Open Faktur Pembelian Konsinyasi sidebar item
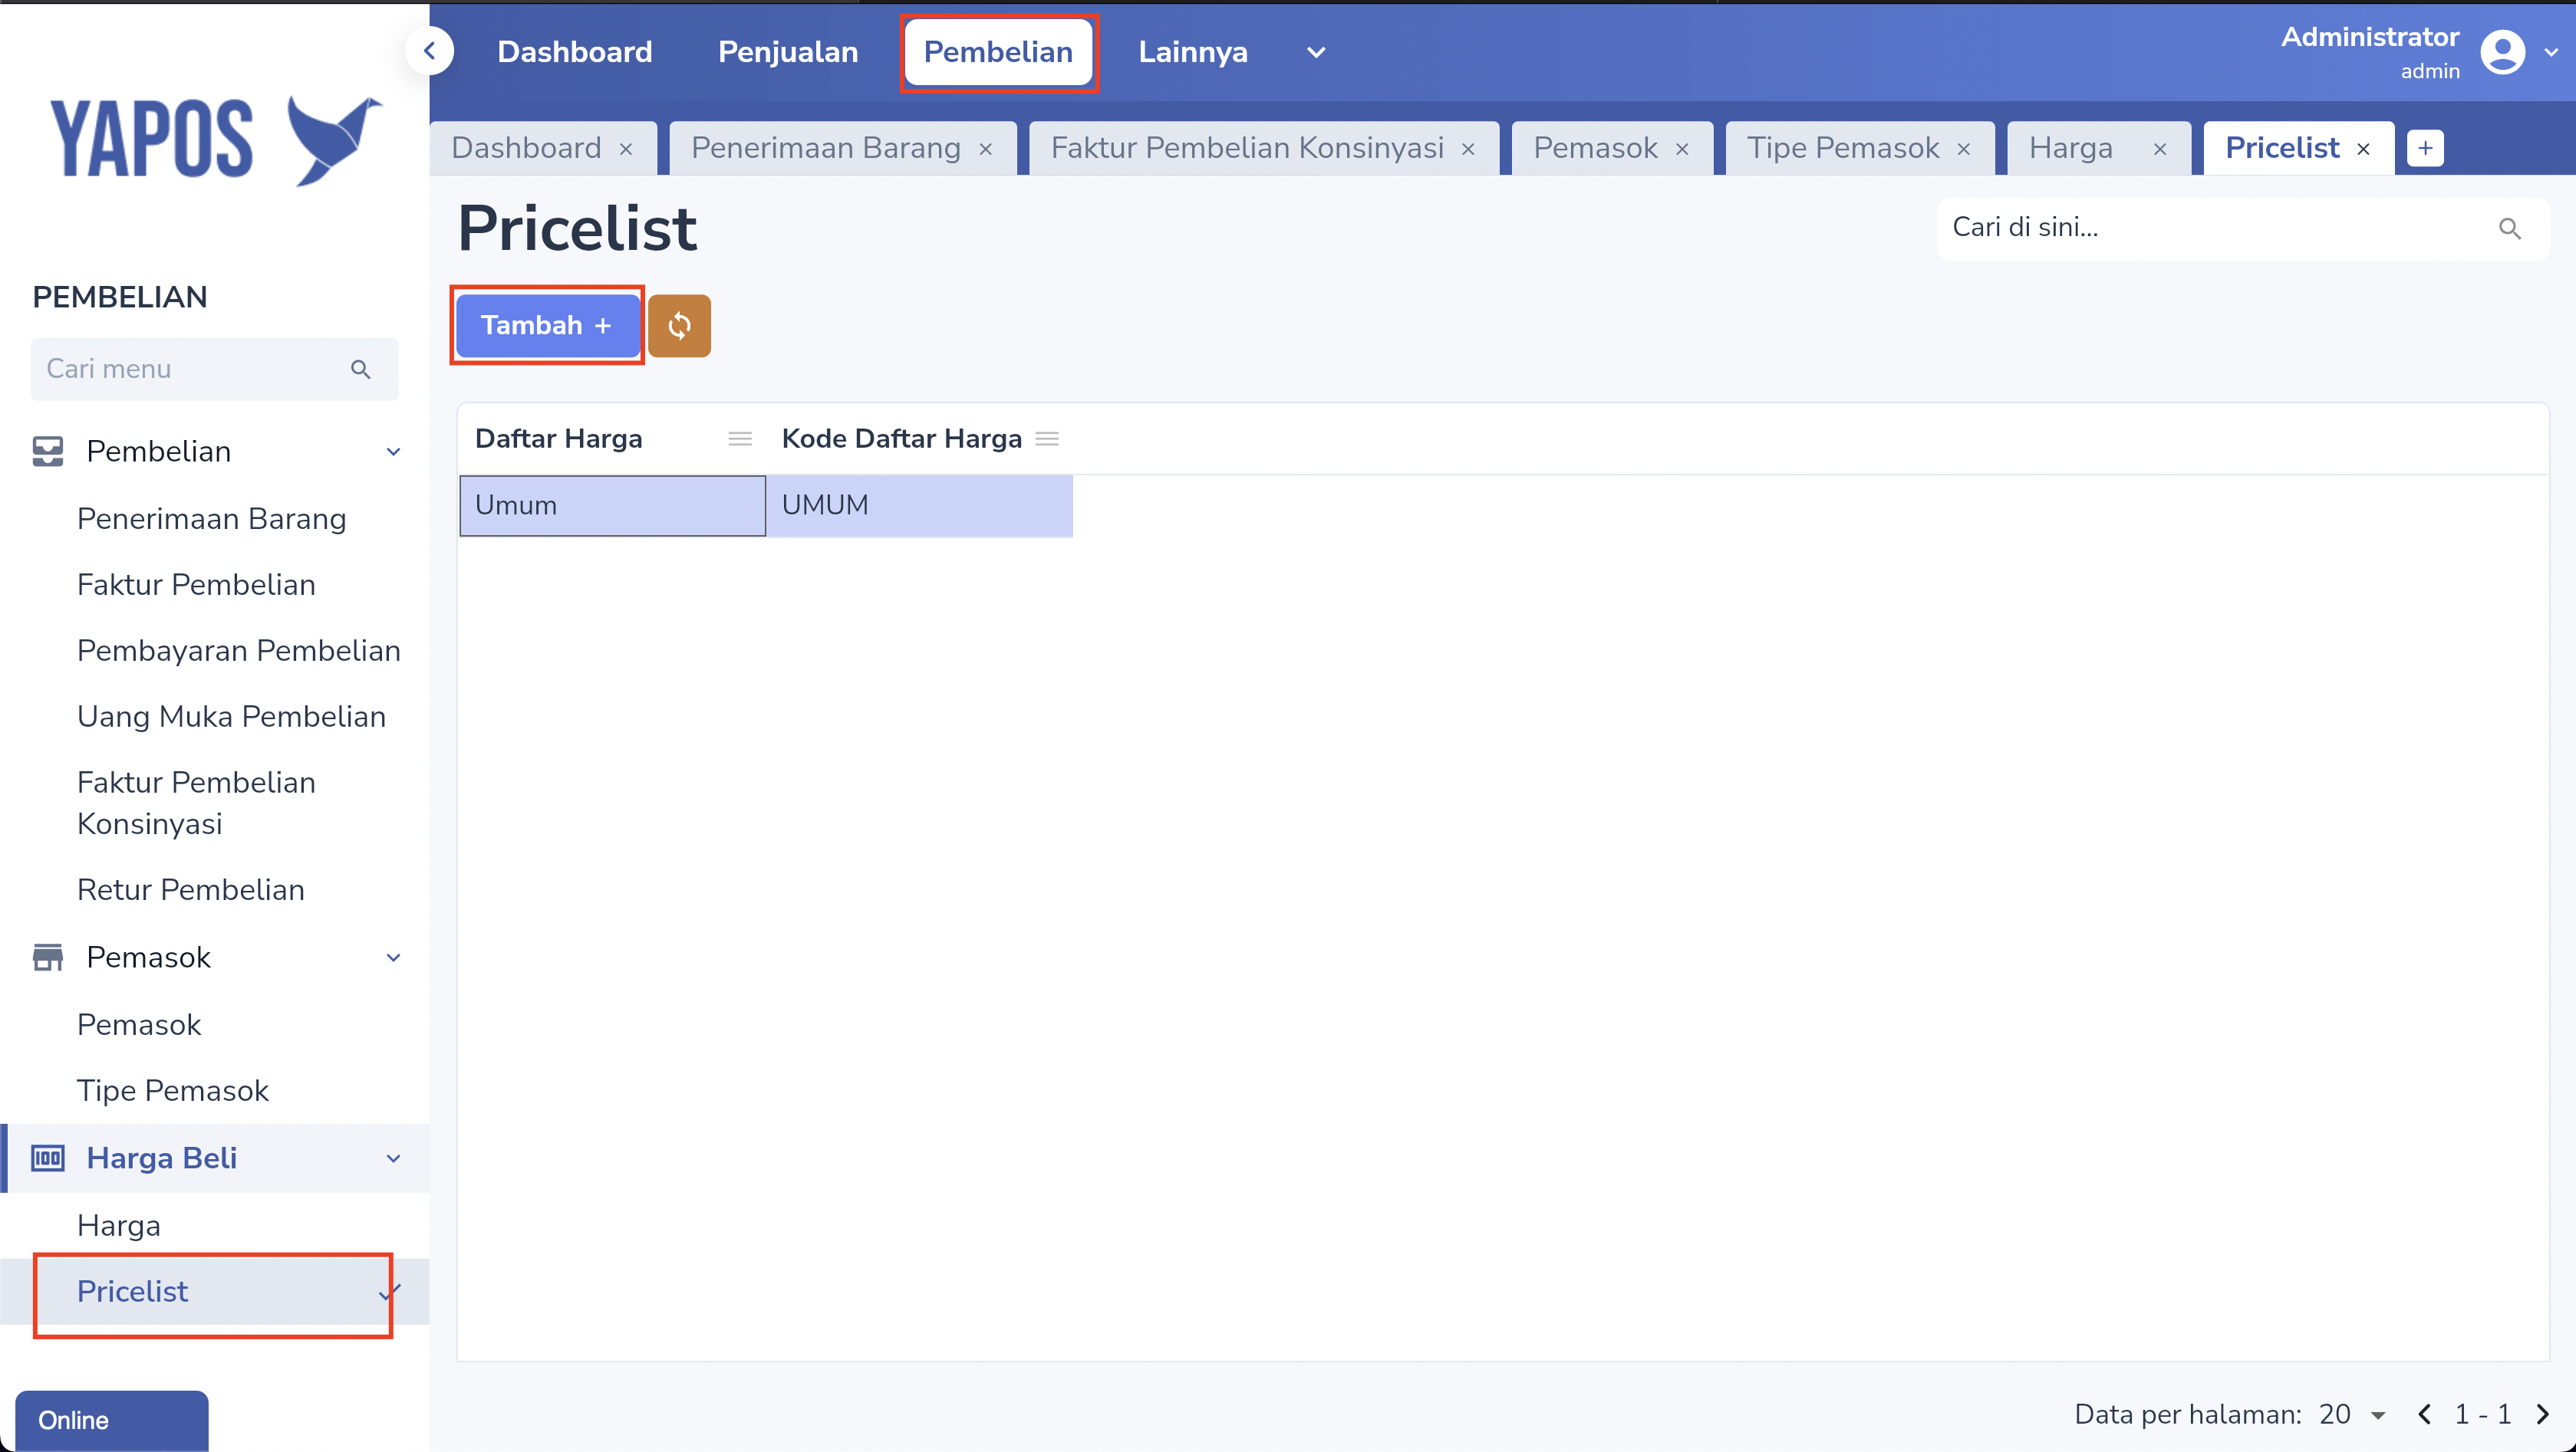 pos(196,803)
